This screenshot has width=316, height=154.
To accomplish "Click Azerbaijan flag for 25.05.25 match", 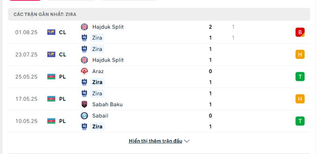I will 51,77.
